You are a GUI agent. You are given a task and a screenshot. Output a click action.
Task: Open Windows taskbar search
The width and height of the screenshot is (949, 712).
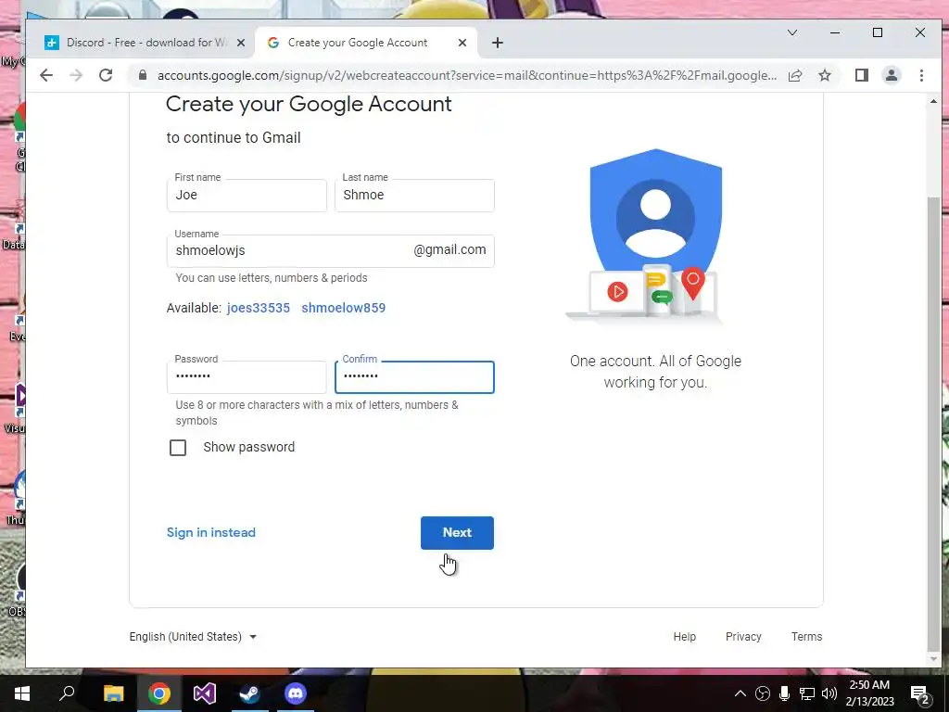67,693
